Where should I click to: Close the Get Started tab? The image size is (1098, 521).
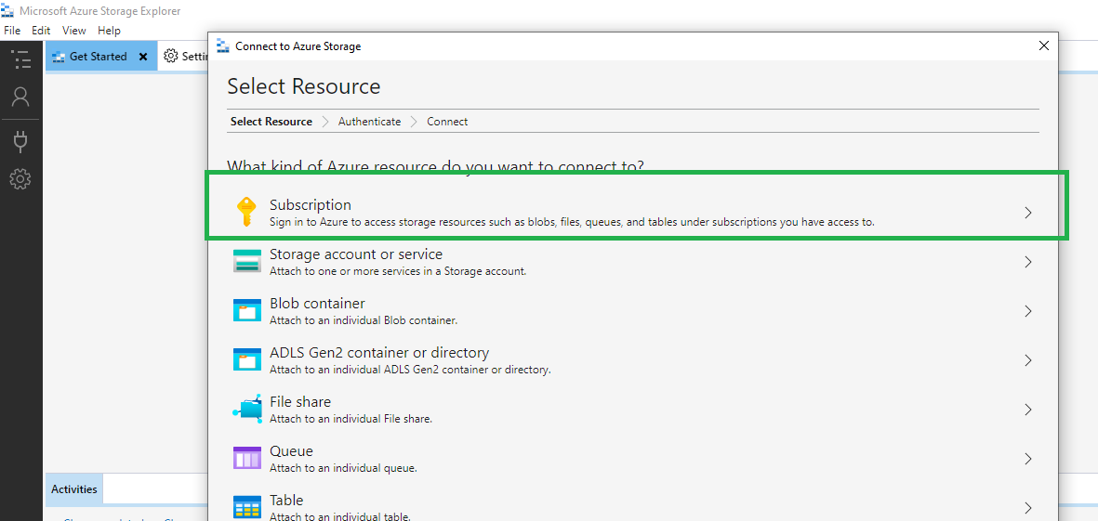[x=143, y=57]
